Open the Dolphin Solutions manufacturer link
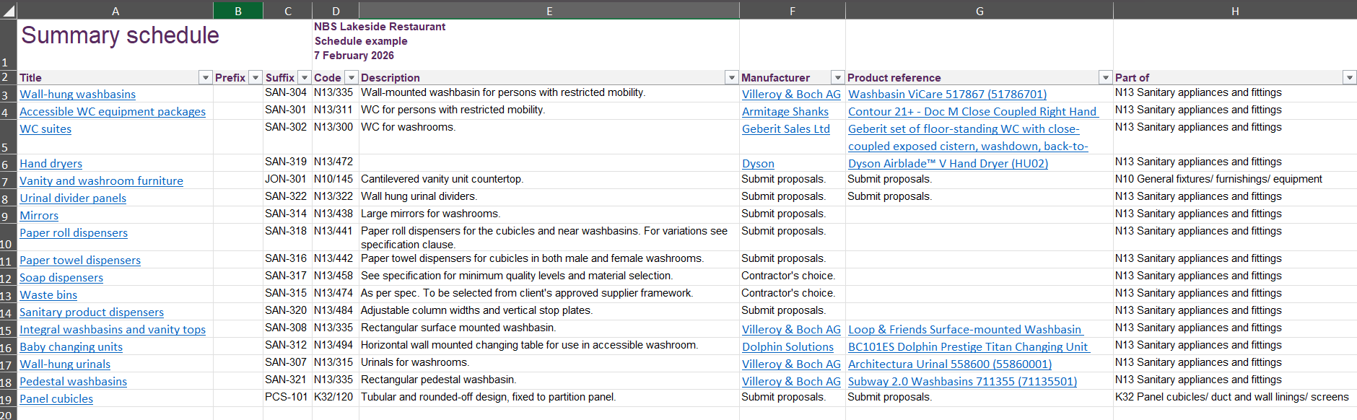 [787, 347]
